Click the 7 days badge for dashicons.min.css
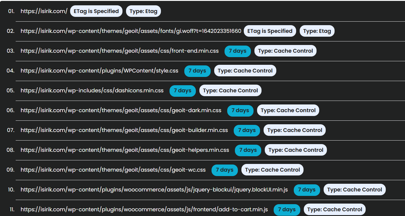 pyautogui.click(x=183, y=91)
